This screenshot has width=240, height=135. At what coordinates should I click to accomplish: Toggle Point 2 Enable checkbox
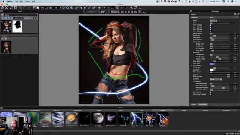211,27
